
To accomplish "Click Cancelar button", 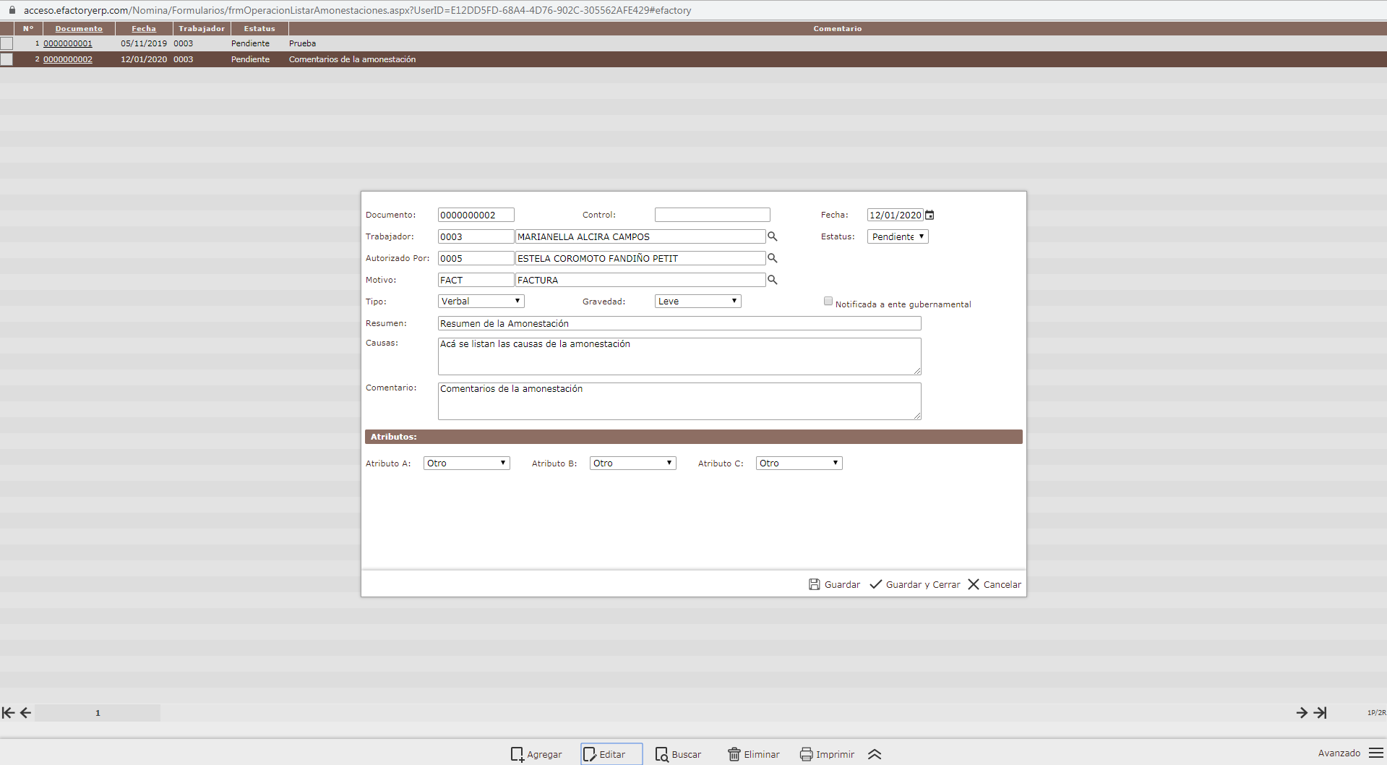I will (995, 584).
